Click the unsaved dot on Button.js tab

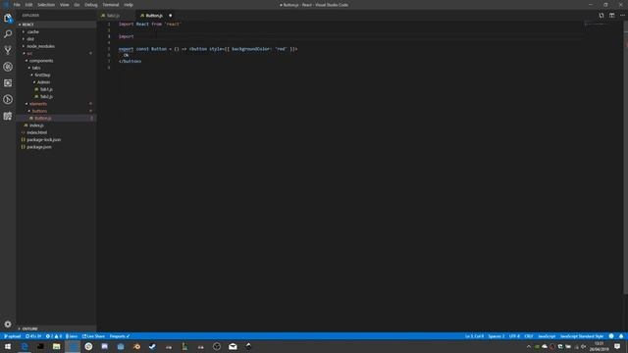[170, 16]
